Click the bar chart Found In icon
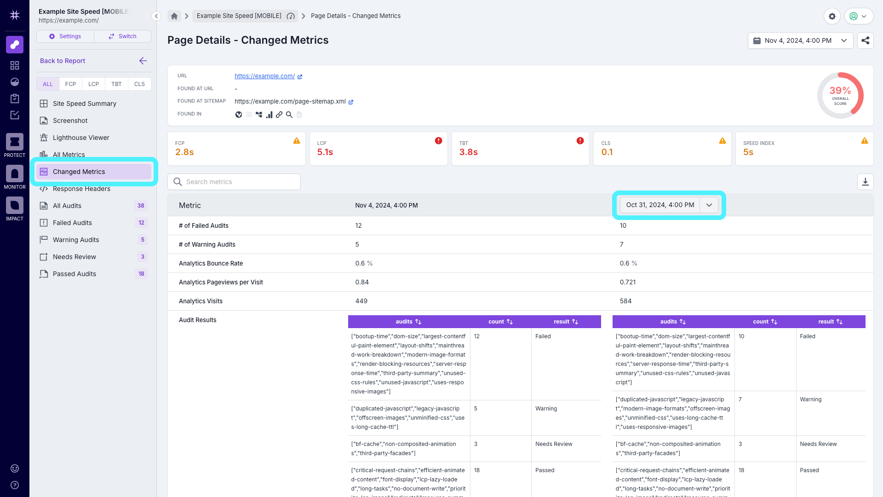This screenshot has height=497, width=883. (269, 115)
